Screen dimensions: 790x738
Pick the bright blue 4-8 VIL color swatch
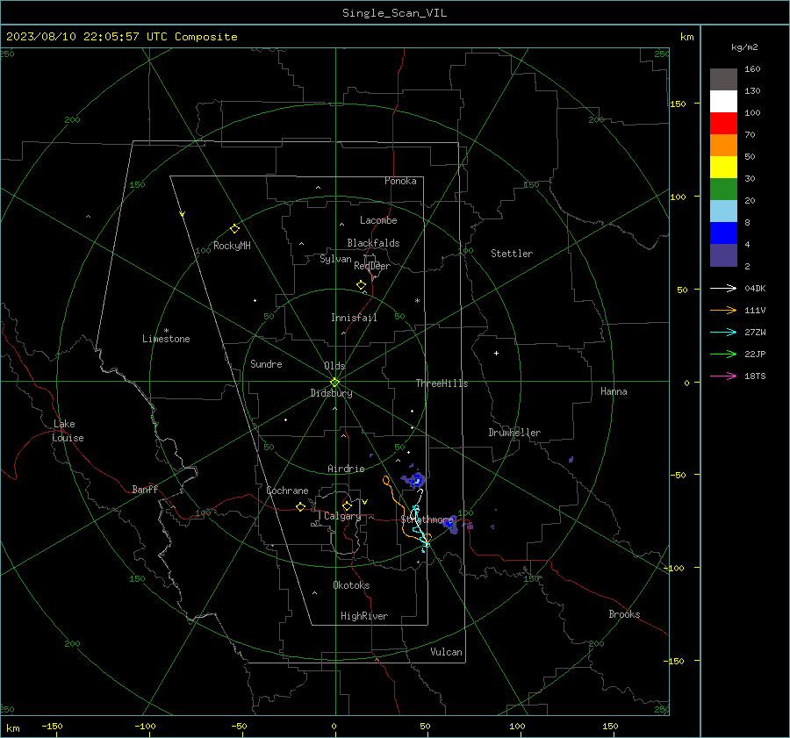click(723, 233)
